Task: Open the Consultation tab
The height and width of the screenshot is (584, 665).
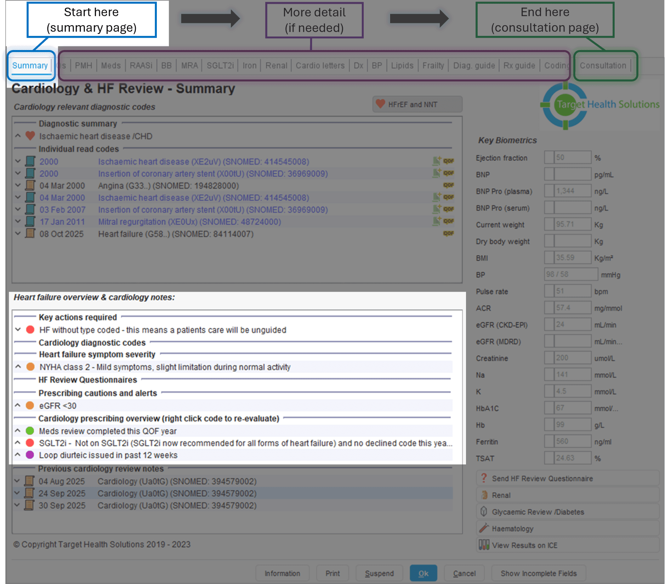Action: [x=603, y=66]
